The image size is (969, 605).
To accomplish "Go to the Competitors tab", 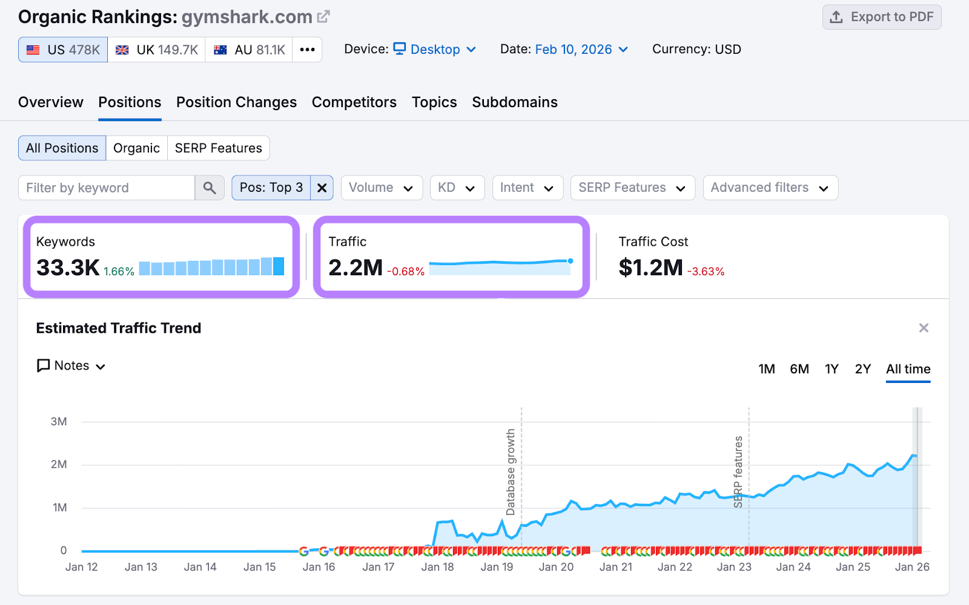I will tap(354, 102).
